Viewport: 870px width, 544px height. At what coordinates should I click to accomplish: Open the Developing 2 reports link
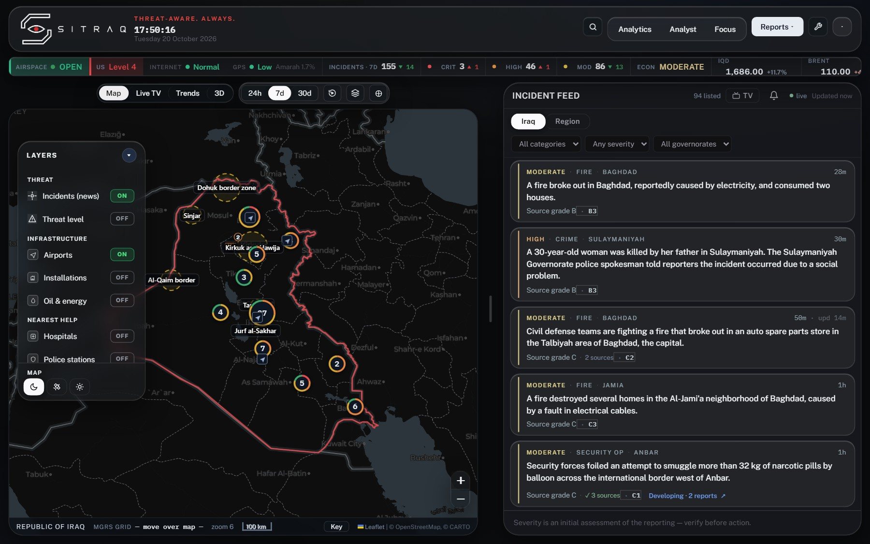687,496
